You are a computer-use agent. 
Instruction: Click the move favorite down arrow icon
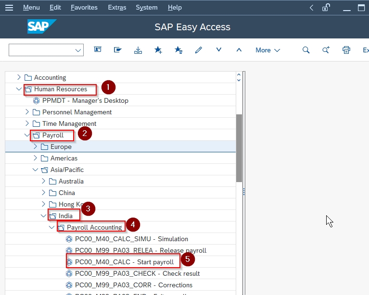pos(219,49)
